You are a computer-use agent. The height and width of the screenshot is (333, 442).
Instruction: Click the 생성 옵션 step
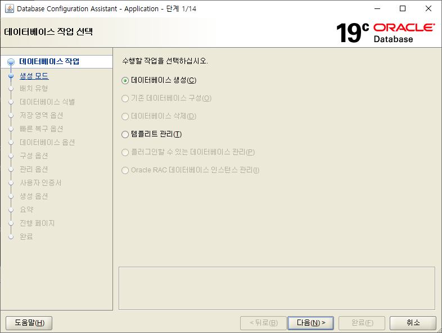click(x=34, y=197)
